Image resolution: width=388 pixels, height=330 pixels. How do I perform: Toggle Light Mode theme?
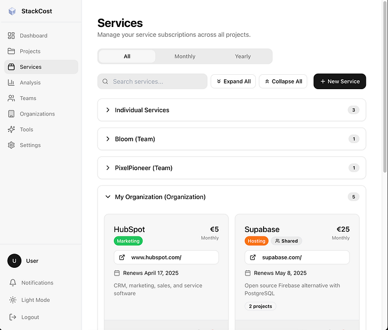35,300
